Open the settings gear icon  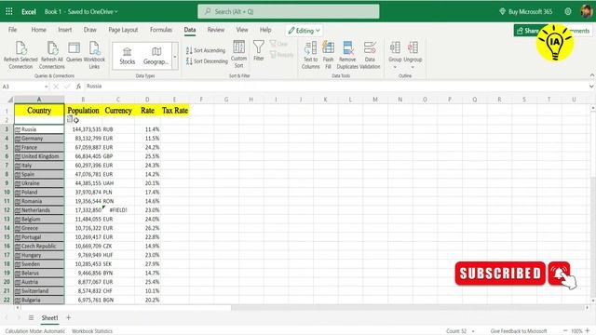(x=568, y=11)
